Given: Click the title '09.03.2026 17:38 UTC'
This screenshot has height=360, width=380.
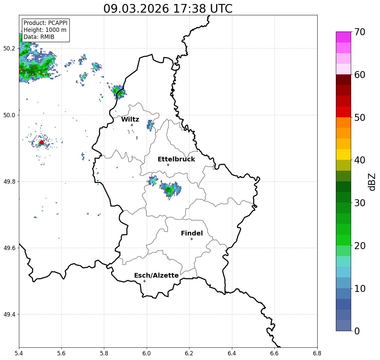Looking at the screenshot, I should click(x=168, y=9).
